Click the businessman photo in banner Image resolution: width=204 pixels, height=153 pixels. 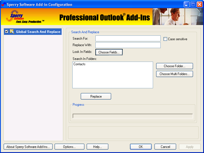(x=178, y=17)
